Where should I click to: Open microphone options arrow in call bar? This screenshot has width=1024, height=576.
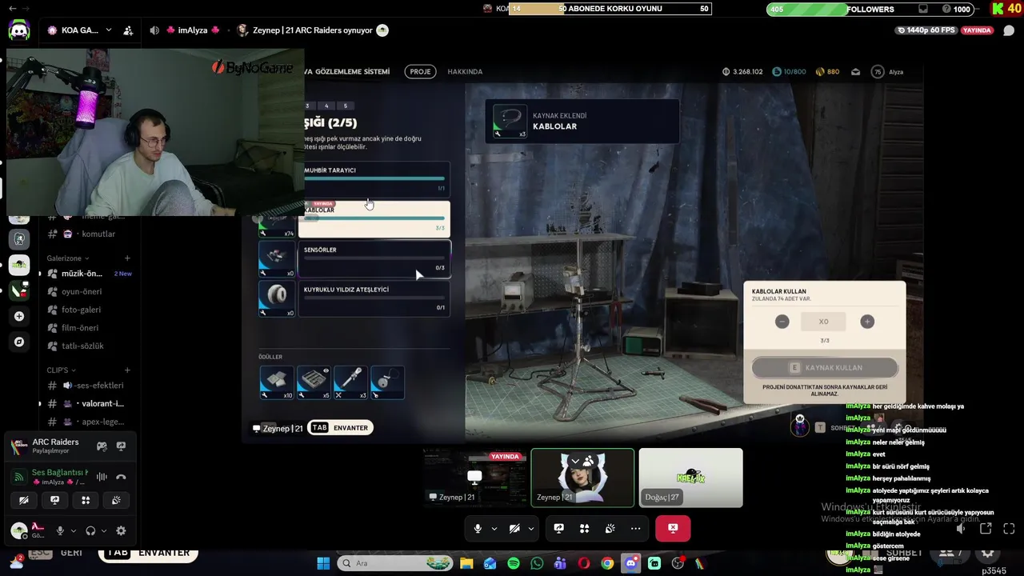(x=494, y=528)
